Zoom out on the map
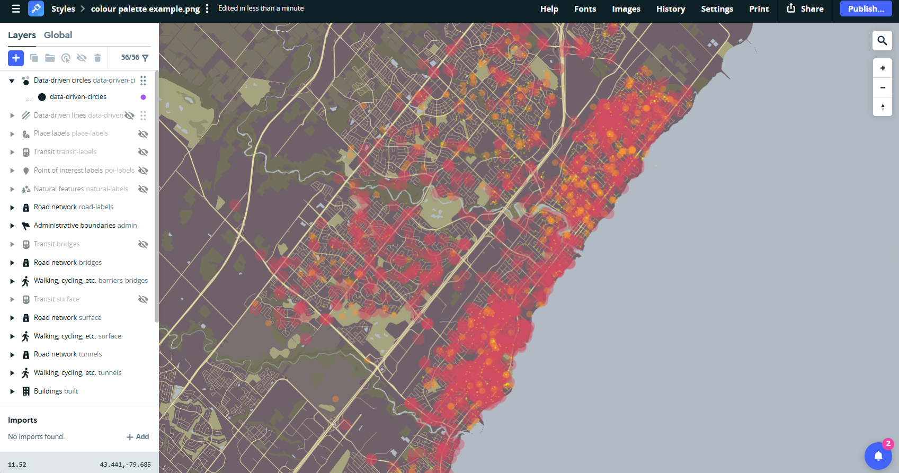The image size is (899, 473). click(883, 87)
